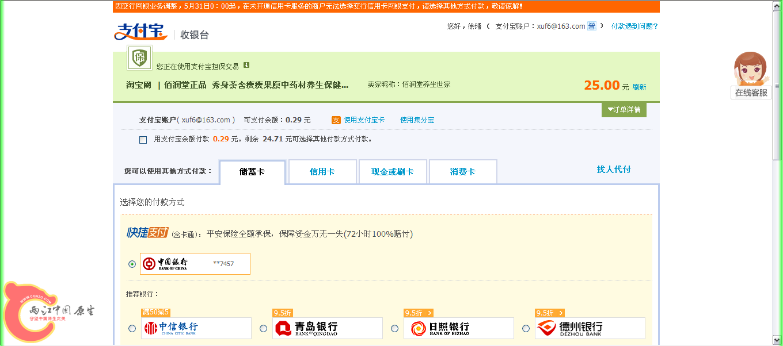
Task: Switch to the 信用卡 tab
Action: click(x=322, y=172)
